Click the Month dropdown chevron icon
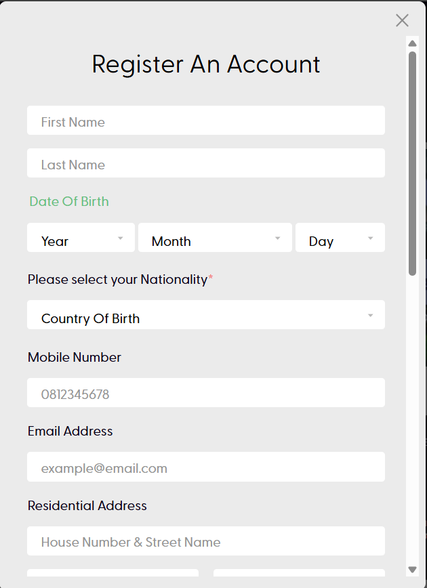 [277, 238]
